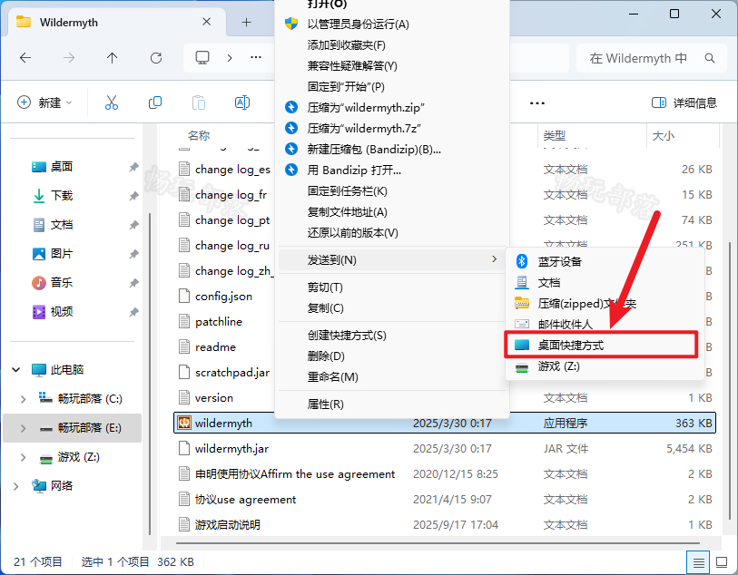Expand the 畅玩部落 (C:) drive
Image resolution: width=738 pixels, height=575 pixels.
coord(23,399)
